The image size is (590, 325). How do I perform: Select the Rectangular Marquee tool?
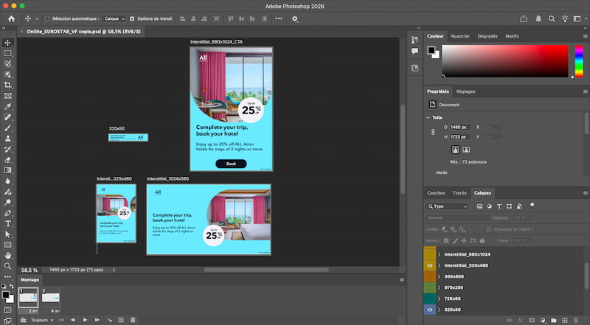coord(7,53)
